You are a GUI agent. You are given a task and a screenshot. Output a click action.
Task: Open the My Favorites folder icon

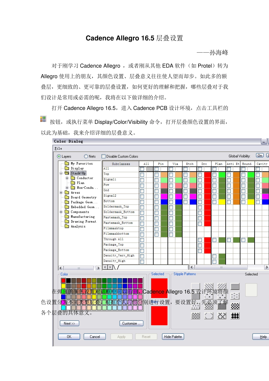67,163
